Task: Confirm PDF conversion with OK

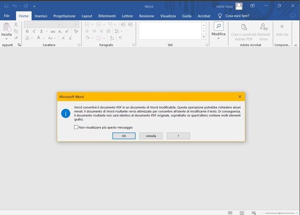Action: point(124,136)
